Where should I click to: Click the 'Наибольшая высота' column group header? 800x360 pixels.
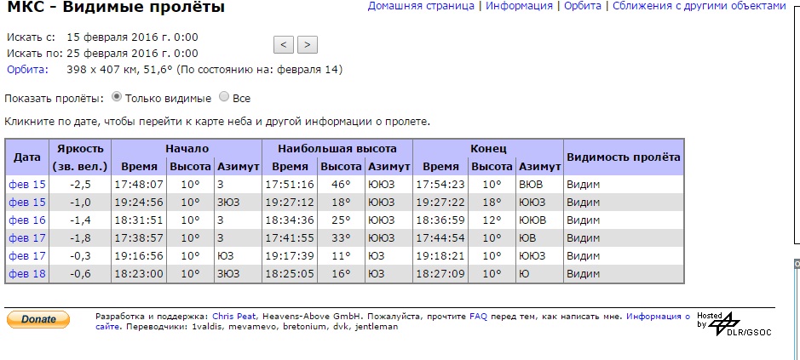[x=337, y=149]
